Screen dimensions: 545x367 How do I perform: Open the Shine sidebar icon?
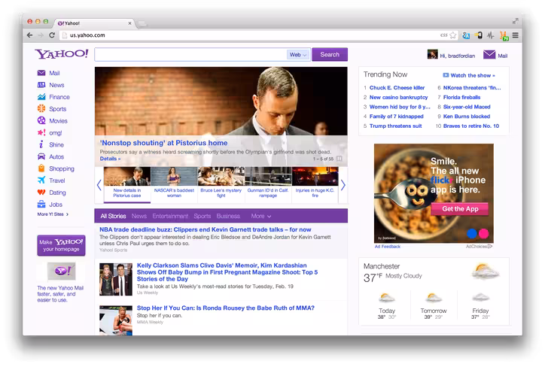pos(41,144)
